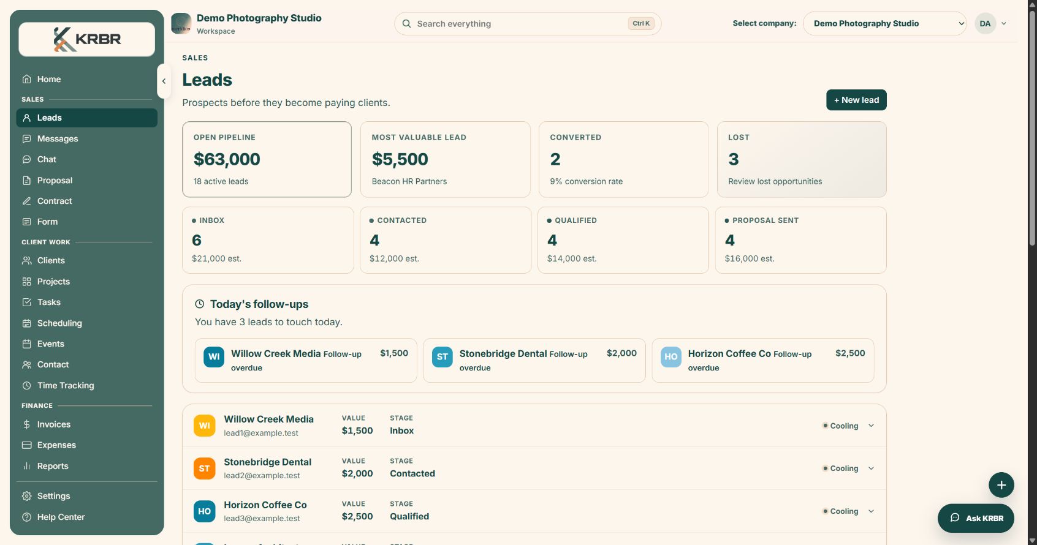Click the Expenses card icon
The image size is (1037, 545).
pos(26,445)
